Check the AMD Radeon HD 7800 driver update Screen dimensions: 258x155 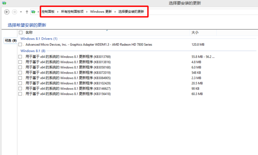click(20, 45)
